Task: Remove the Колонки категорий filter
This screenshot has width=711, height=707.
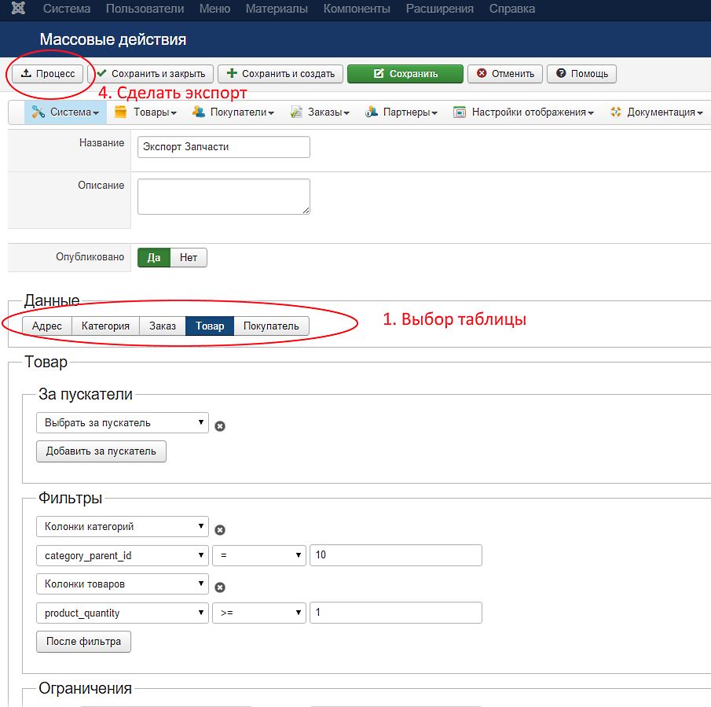Action: pyautogui.click(x=220, y=530)
